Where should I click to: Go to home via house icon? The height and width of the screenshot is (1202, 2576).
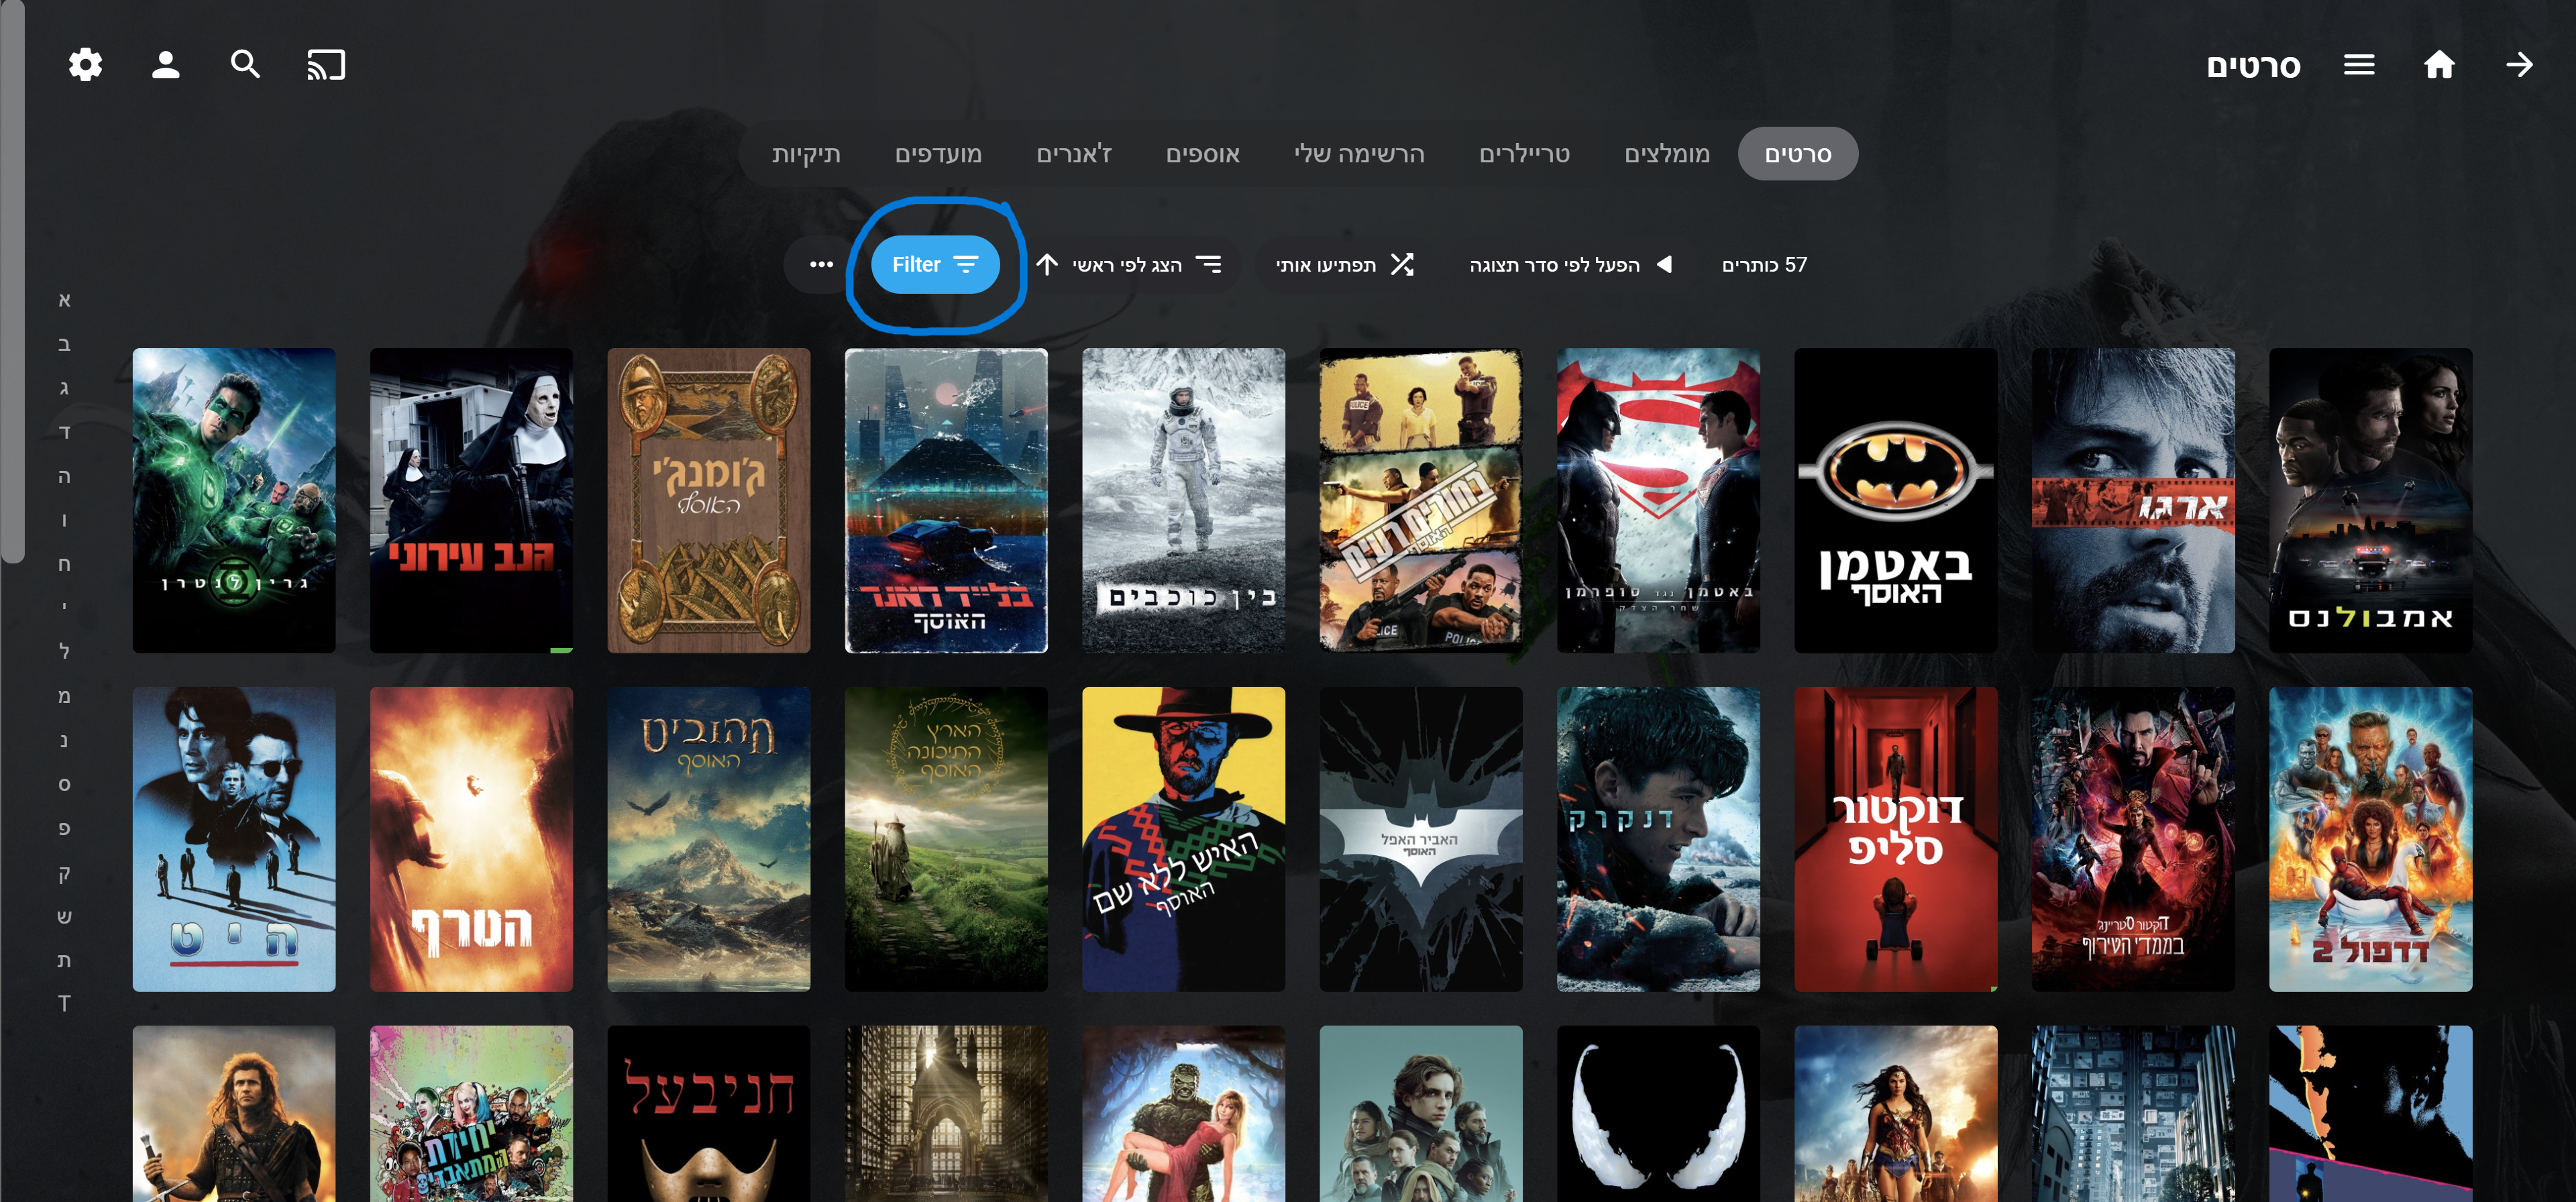click(x=2439, y=65)
